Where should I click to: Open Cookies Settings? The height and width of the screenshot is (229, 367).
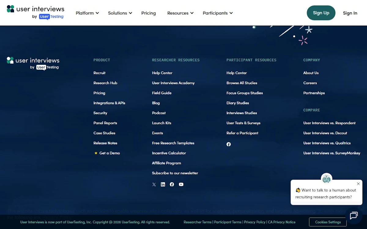pos(328,222)
